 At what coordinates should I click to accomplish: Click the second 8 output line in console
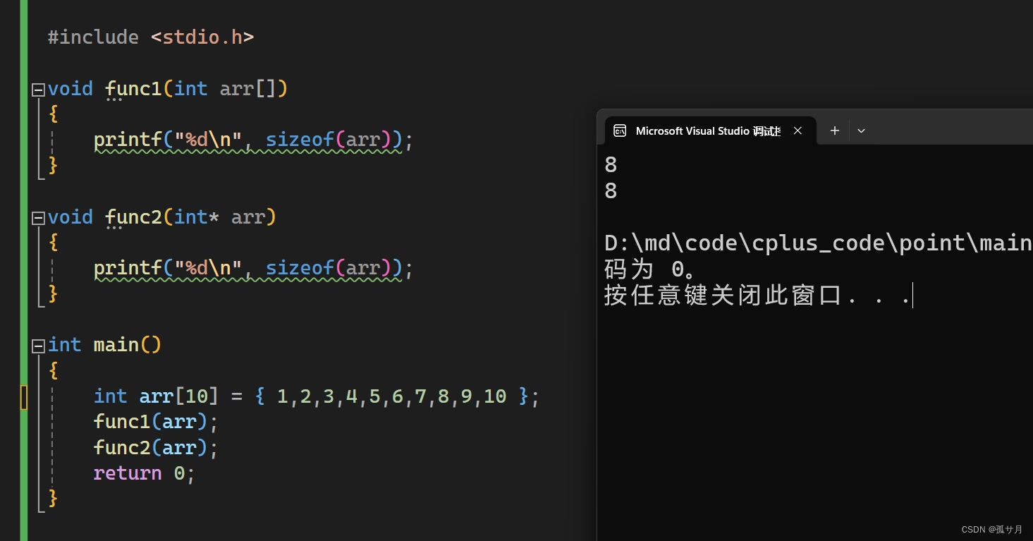coord(611,191)
